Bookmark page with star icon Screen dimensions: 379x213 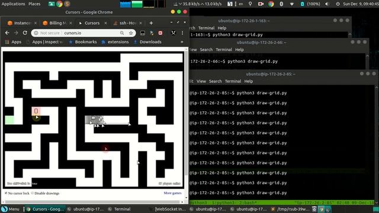point(131,33)
